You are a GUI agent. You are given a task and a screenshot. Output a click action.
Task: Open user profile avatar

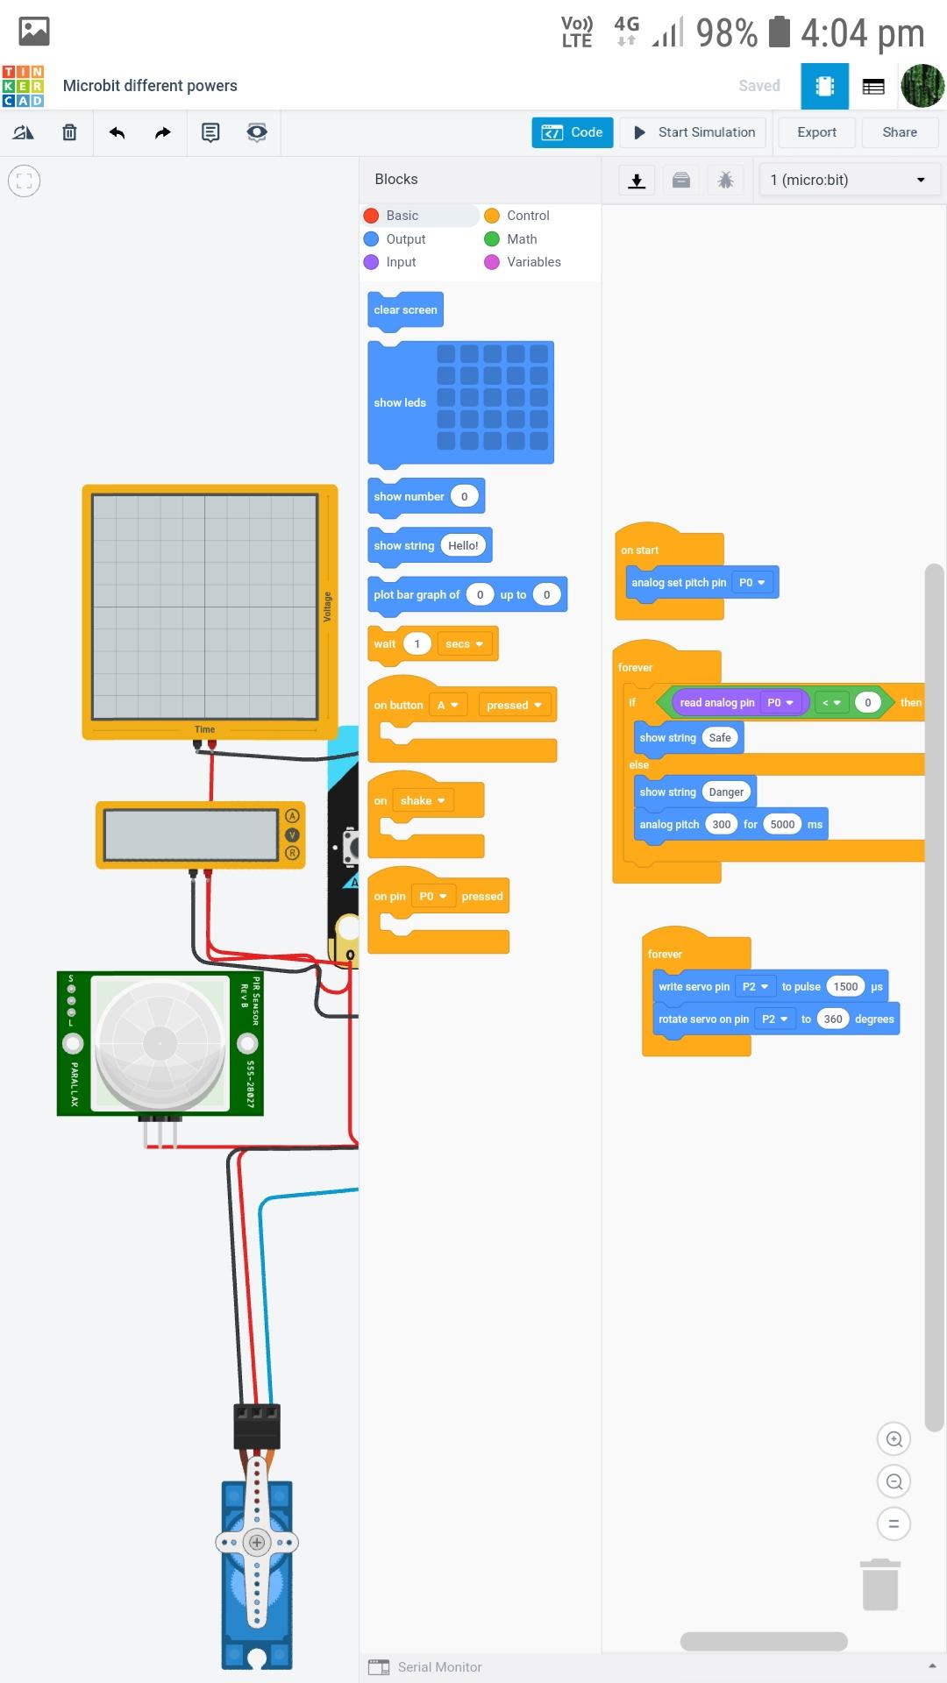pyautogui.click(x=922, y=86)
